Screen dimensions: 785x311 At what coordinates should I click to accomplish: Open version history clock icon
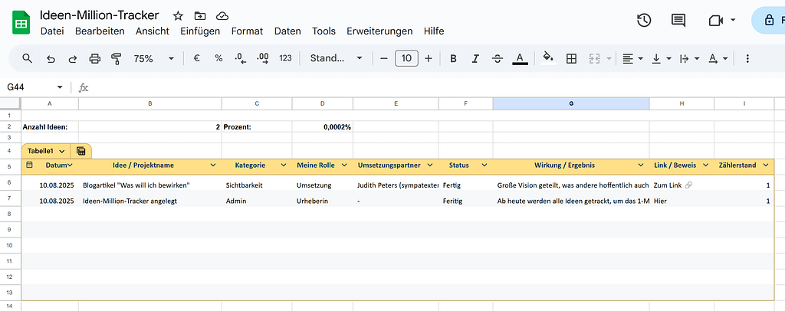point(644,20)
